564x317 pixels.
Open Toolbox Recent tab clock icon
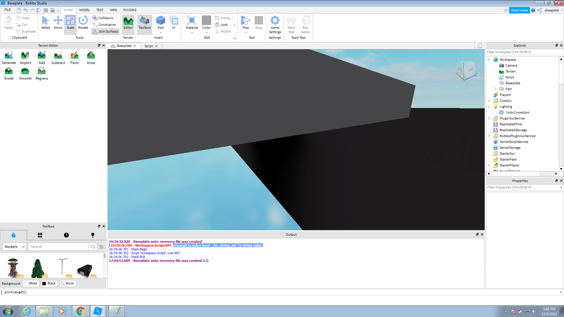pyautogui.click(x=66, y=235)
